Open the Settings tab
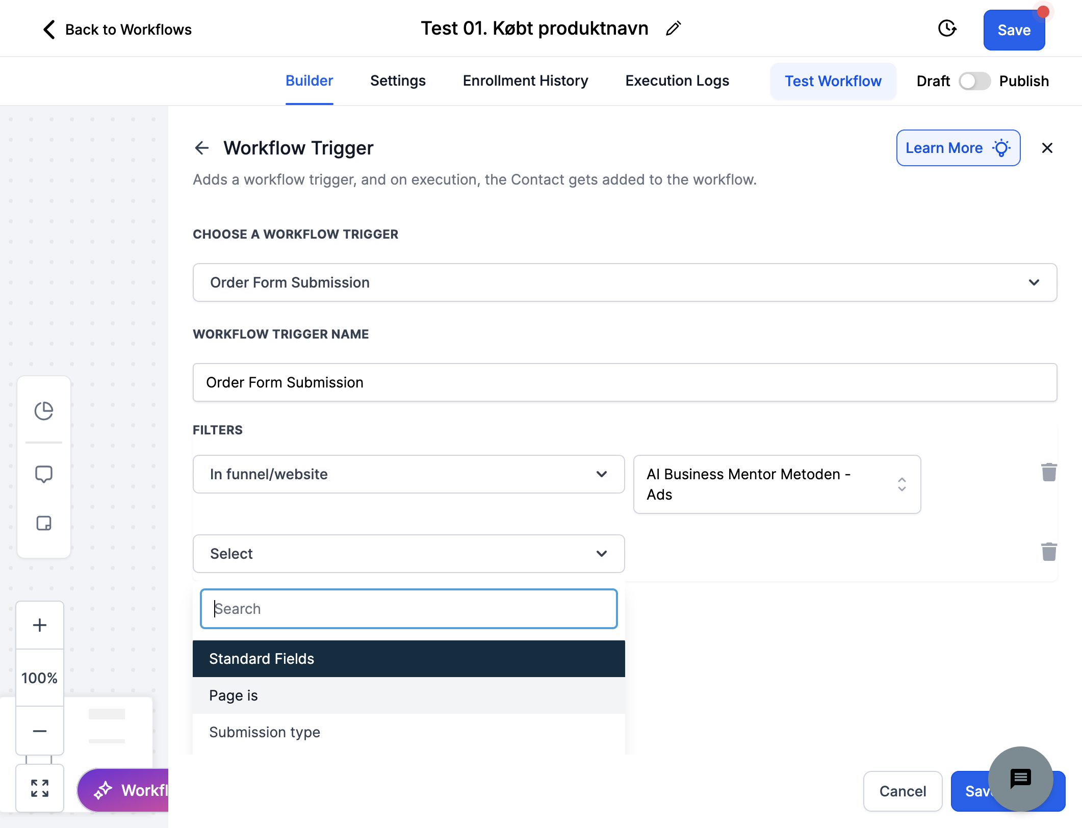The image size is (1082, 828). (x=398, y=81)
